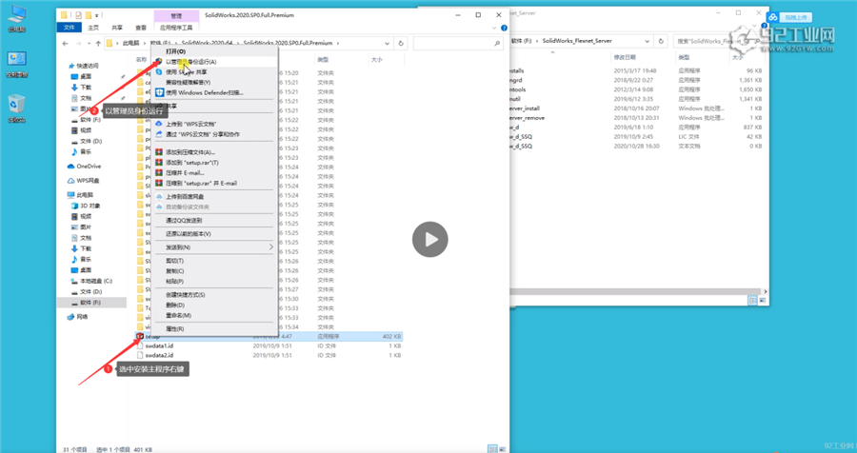Open WPS网盘 in navigation pane
This screenshot has height=453, width=857.
(x=84, y=180)
